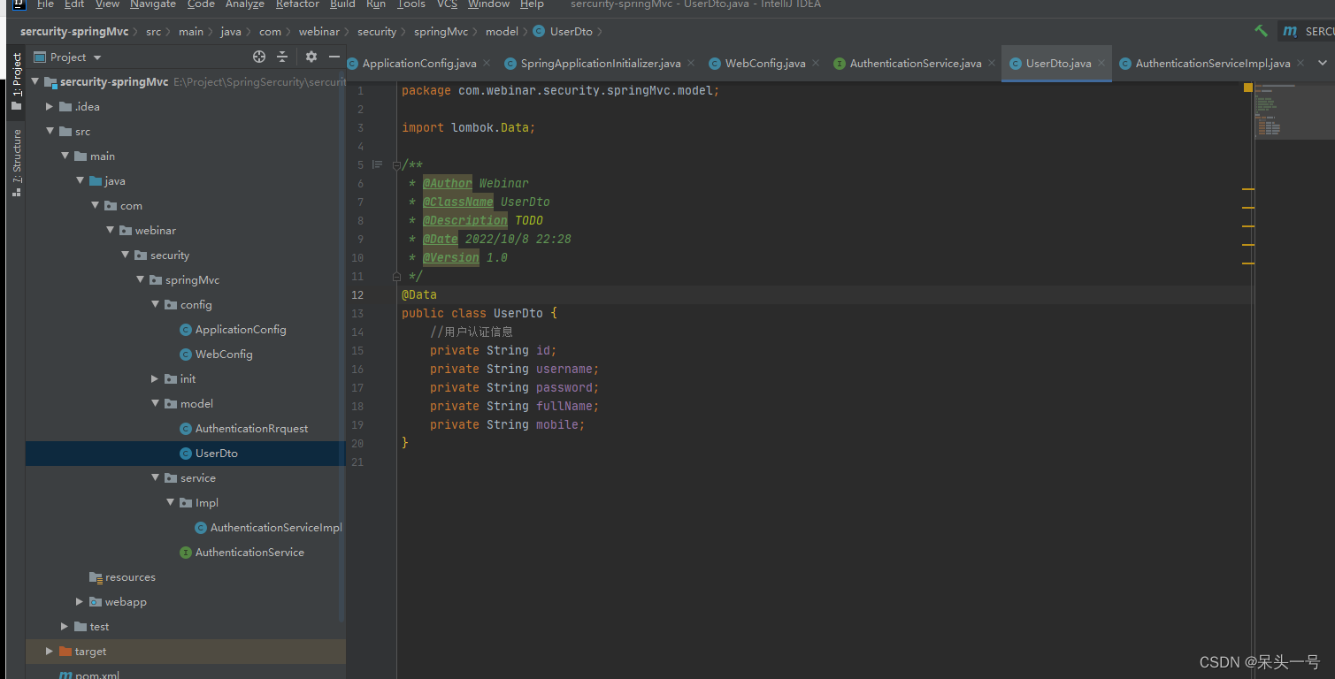The image size is (1335, 679).
Task: Expand the target folder
Action: (x=50, y=651)
